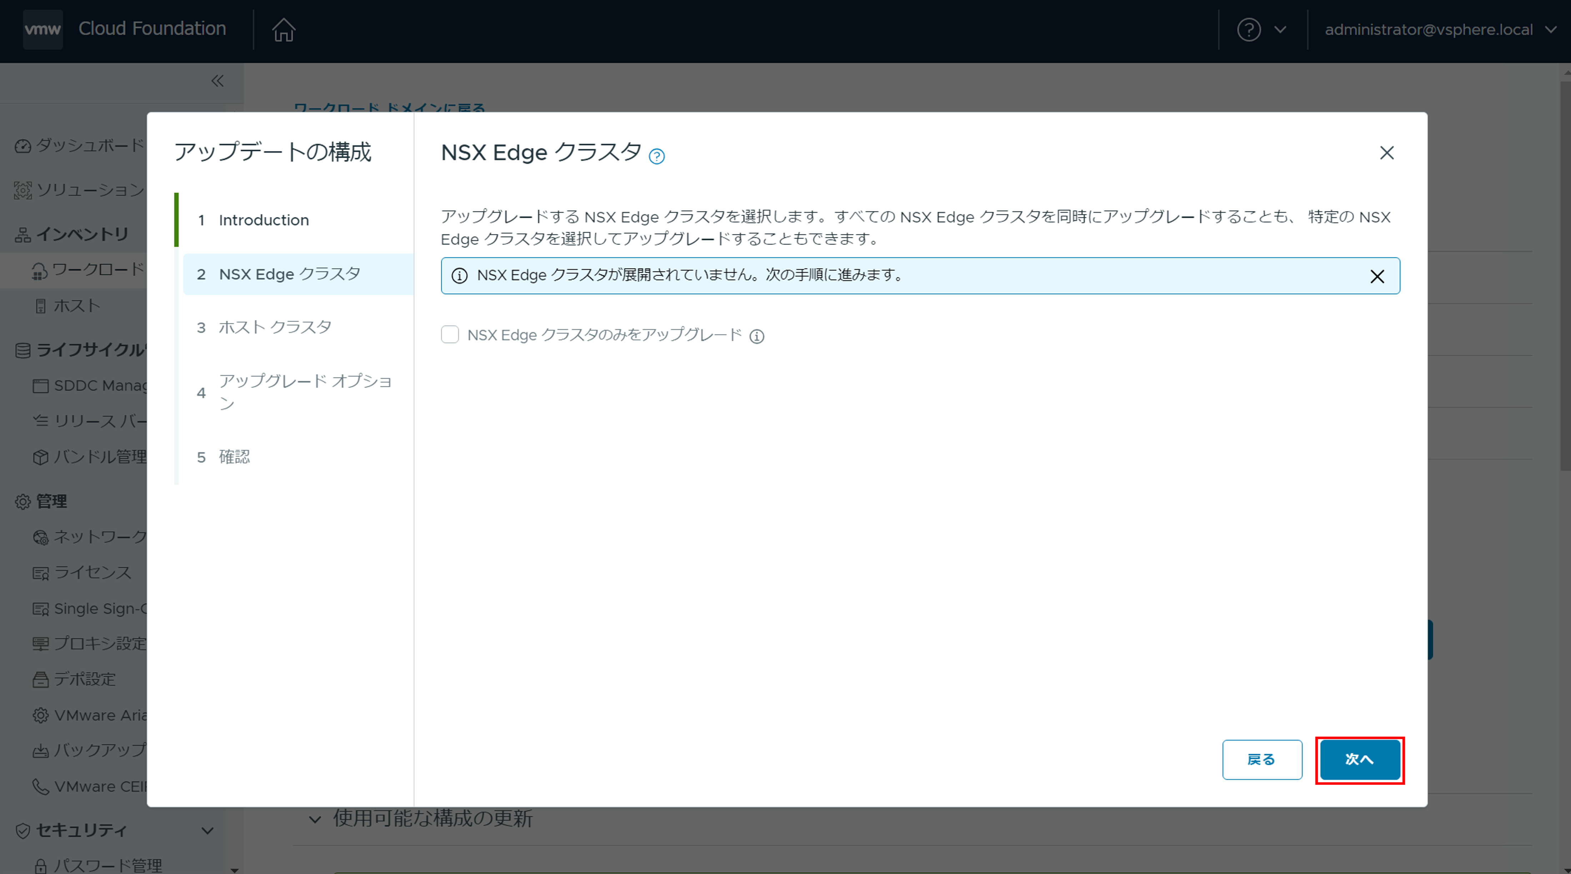Click help icon beside NSX Edge クラスタ title
The image size is (1571, 874).
[656, 156]
